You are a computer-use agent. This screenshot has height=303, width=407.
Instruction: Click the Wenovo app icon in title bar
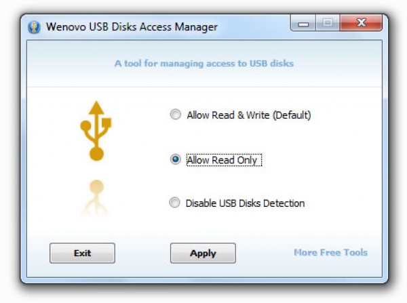tap(34, 28)
